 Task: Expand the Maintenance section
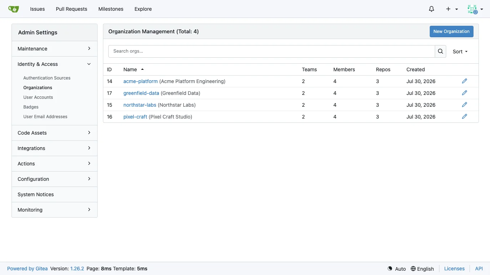(x=55, y=49)
